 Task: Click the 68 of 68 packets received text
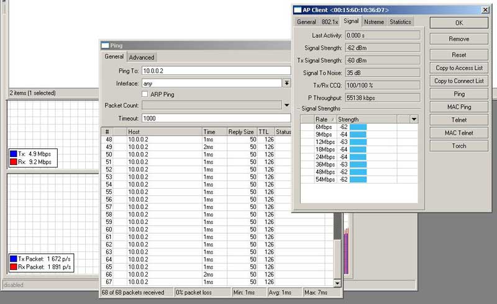coord(133,293)
